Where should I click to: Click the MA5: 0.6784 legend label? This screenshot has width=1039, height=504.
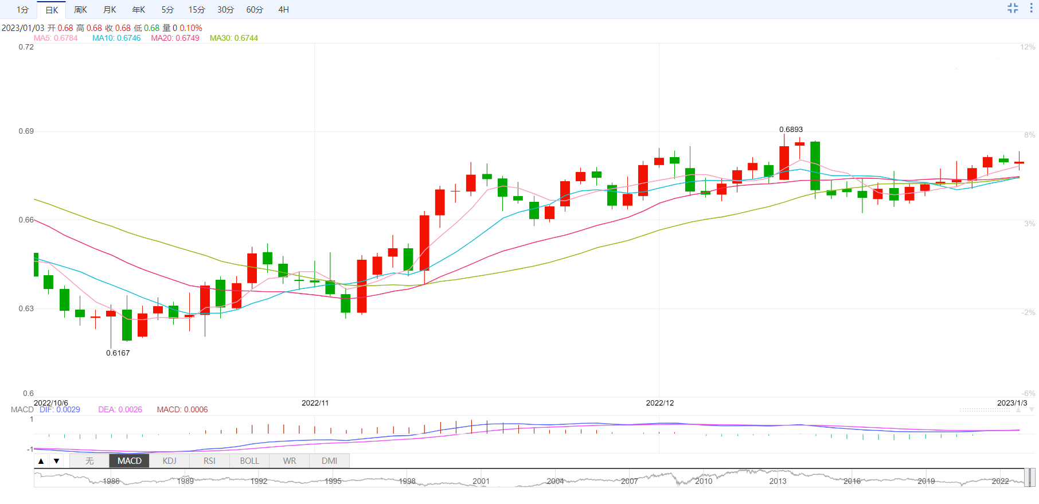[x=56, y=38]
